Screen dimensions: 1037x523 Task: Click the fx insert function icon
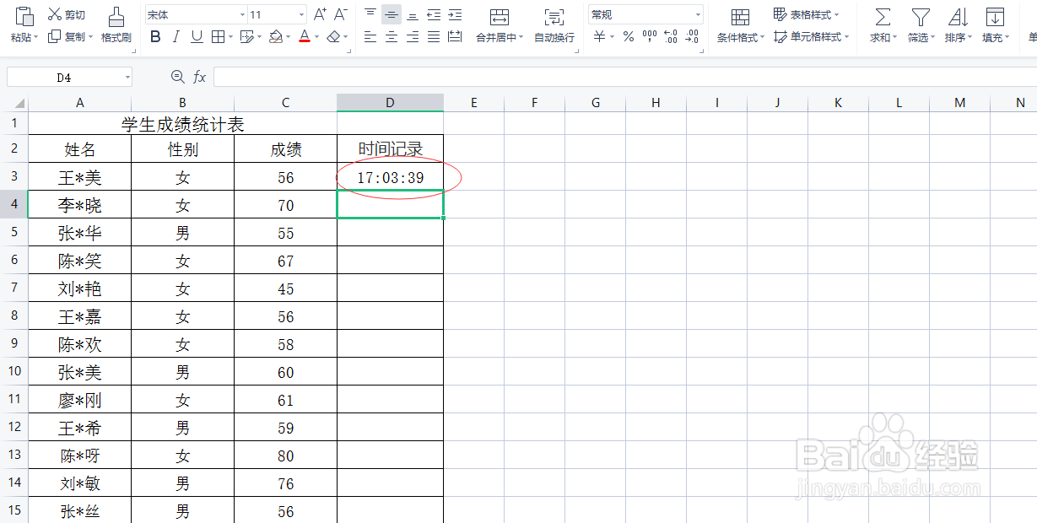tap(200, 77)
